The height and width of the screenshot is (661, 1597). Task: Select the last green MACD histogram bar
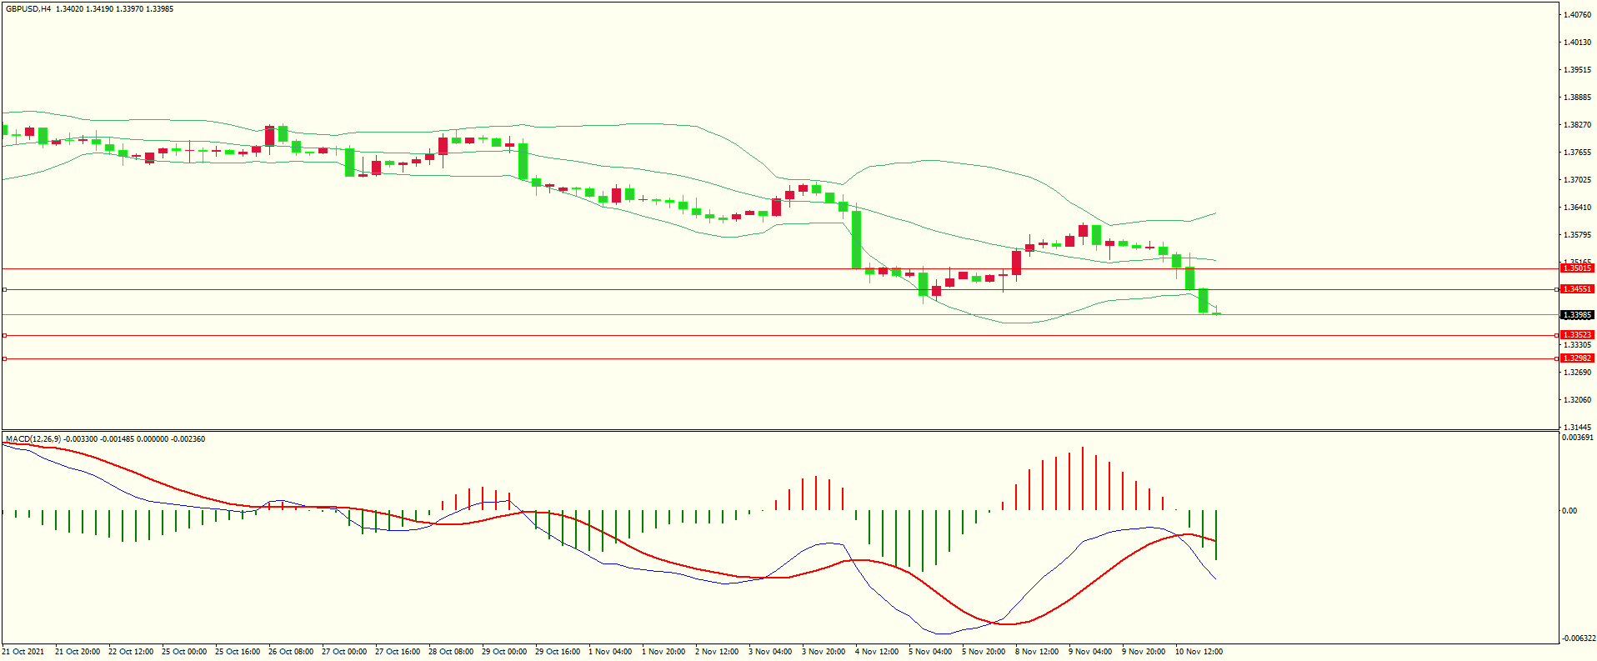pyautogui.click(x=1216, y=534)
